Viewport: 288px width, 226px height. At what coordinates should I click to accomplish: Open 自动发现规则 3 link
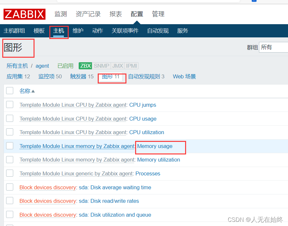[146, 76]
